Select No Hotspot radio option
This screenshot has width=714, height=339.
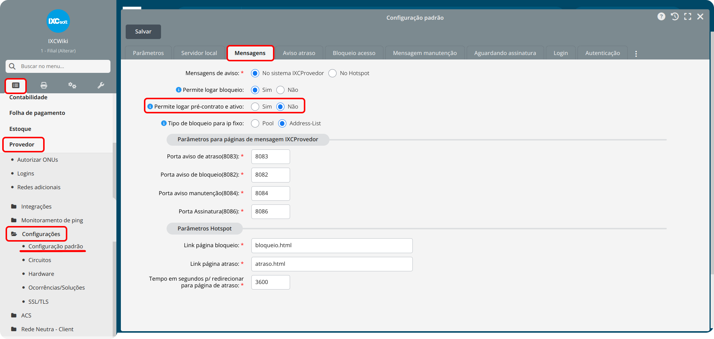[332, 73]
